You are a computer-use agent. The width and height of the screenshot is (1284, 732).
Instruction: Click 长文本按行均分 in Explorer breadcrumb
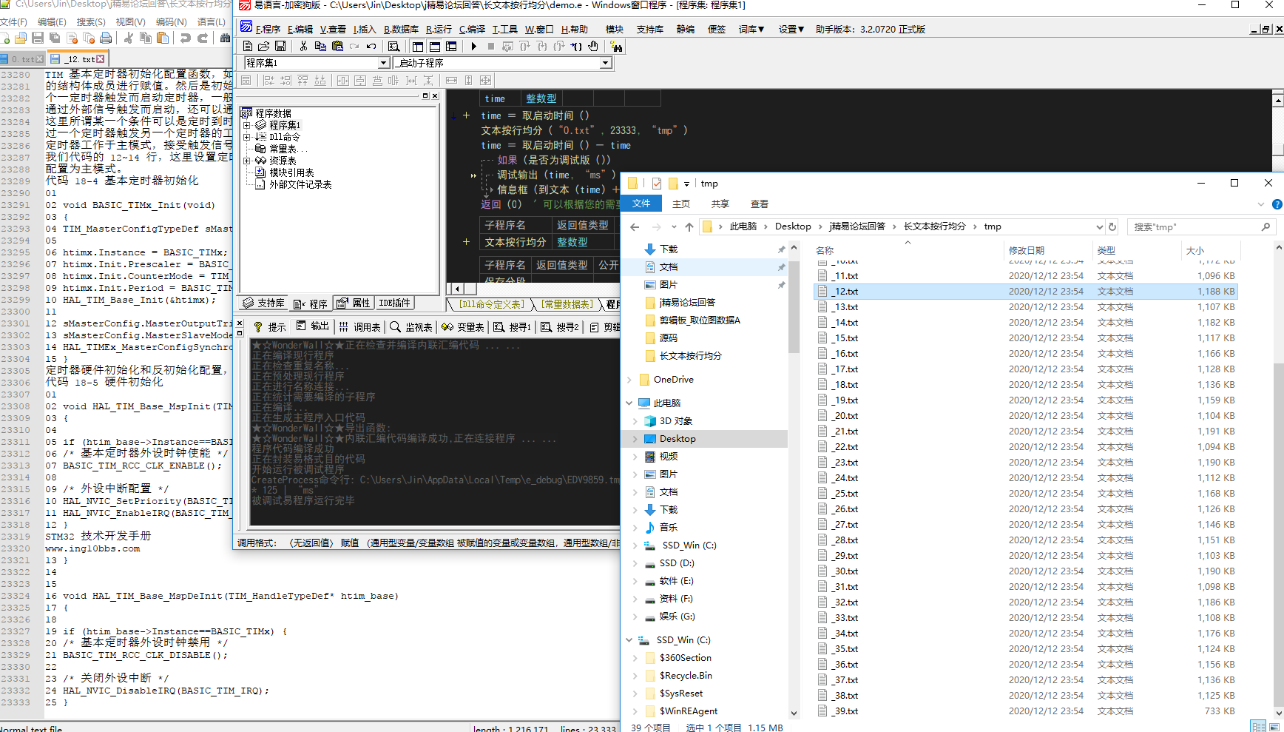(x=934, y=226)
